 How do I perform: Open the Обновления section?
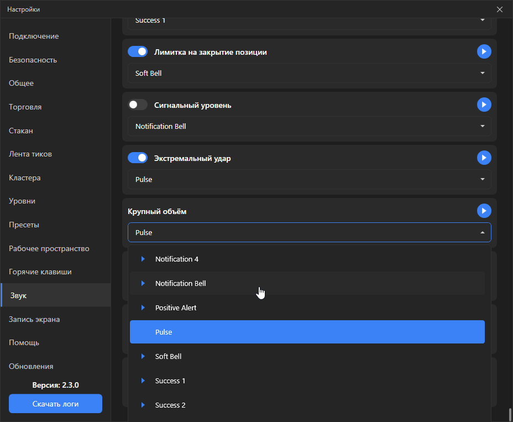click(56, 366)
